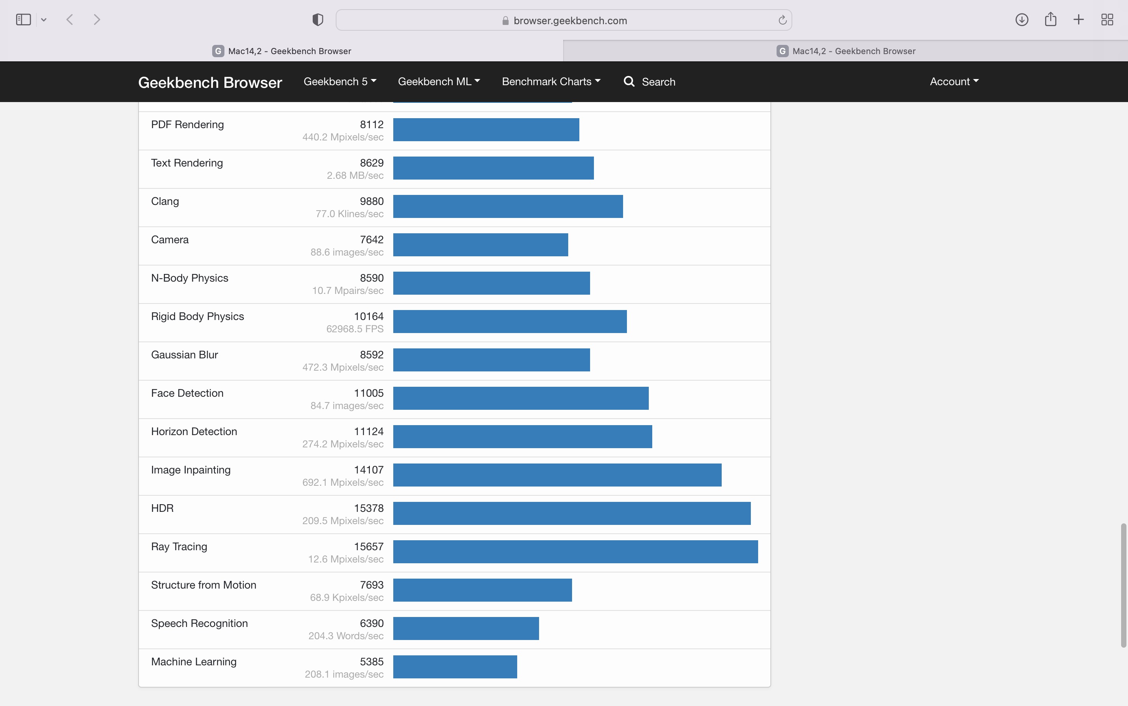Click the 77.0 Klines/sec value
The width and height of the screenshot is (1128, 706).
click(x=350, y=214)
